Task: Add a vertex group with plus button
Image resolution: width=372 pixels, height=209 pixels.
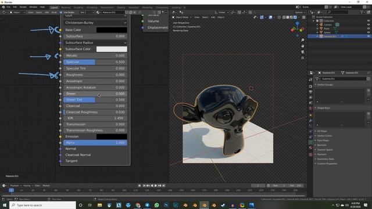Action: [369, 91]
